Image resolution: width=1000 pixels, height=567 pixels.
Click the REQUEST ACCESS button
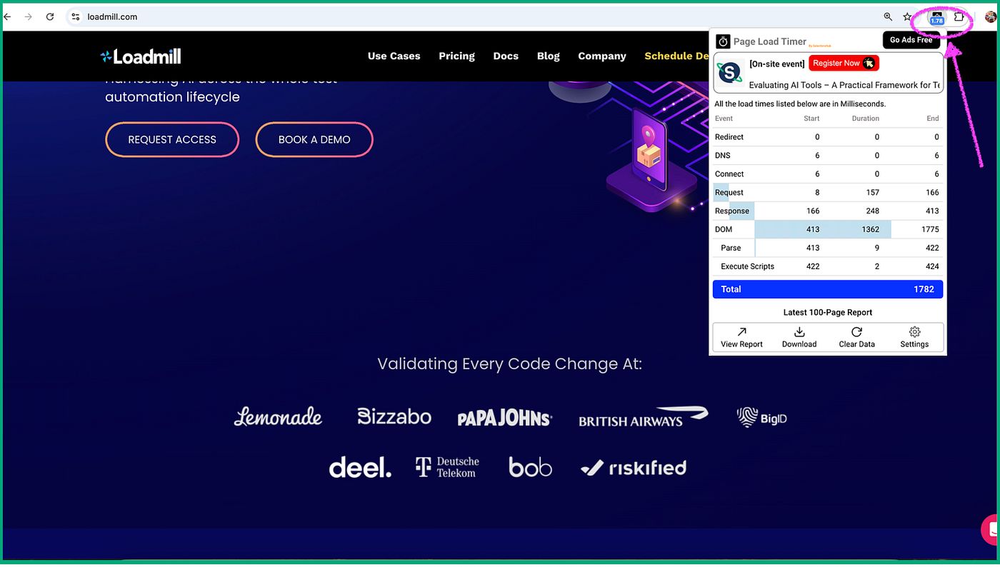coord(172,139)
